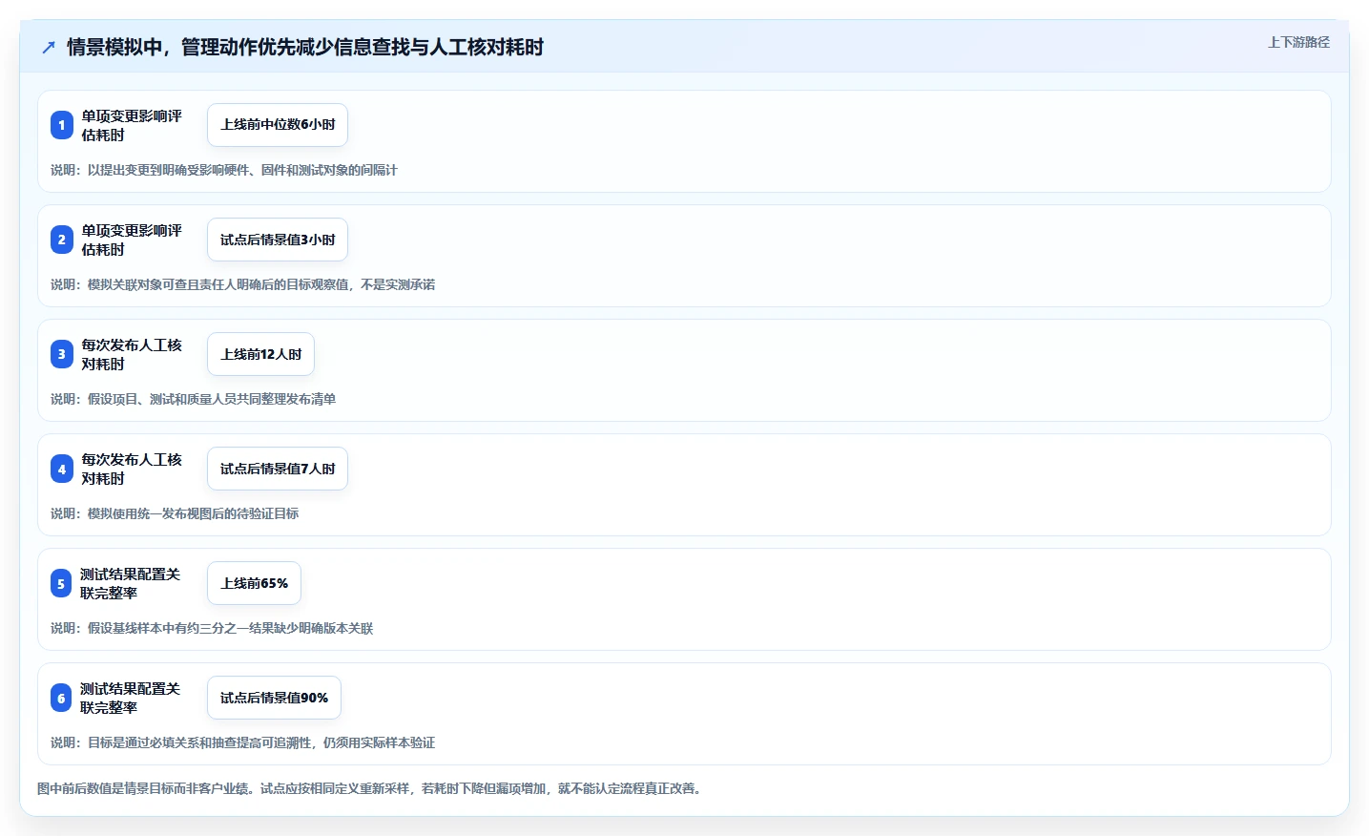Image resolution: width=1369 pixels, height=836 pixels.
Task: Select the step 5 number badge
Action: click(x=61, y=583)
